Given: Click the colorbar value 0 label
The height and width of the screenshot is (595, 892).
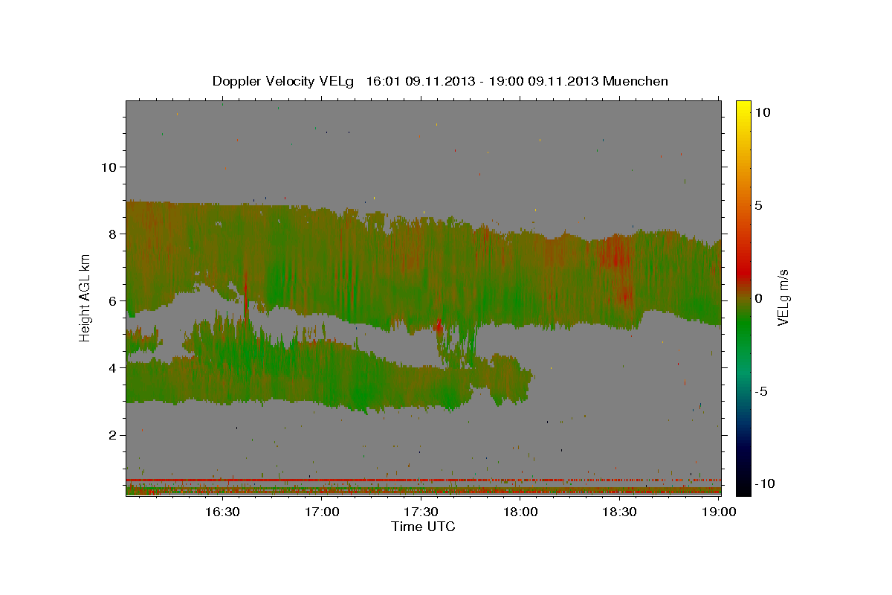Looking at the screenshot, I should pos(758,297).
